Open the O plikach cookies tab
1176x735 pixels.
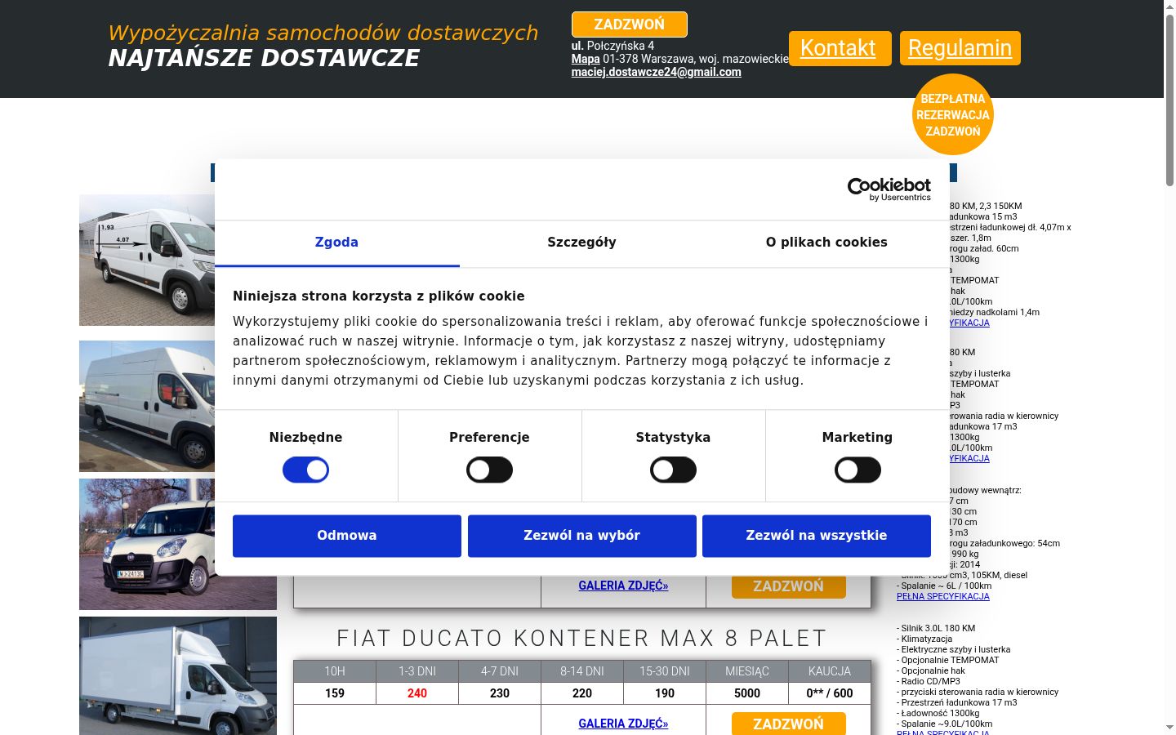tap(826, 243)
